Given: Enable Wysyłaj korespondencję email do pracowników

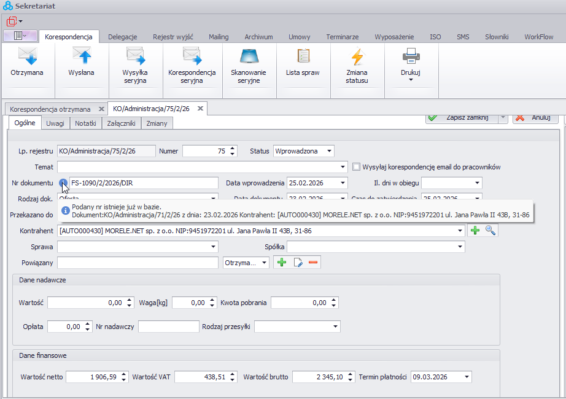Looking at the screenshot, I should (357, 167).
